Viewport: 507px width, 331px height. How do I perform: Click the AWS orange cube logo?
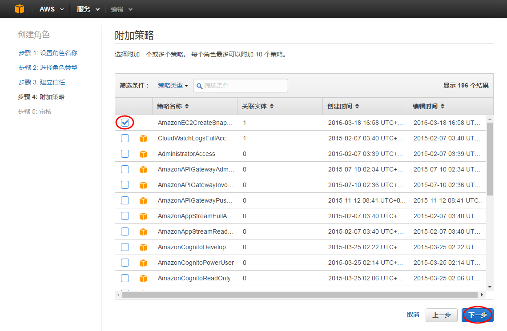click(x=20, y=9)
